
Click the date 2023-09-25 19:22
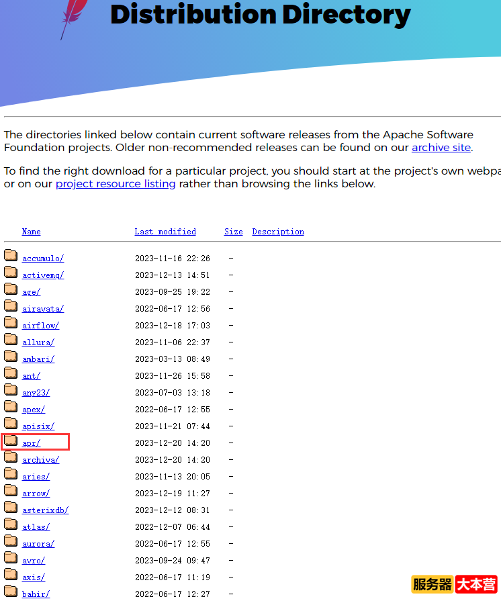click(x=173, y=292)
